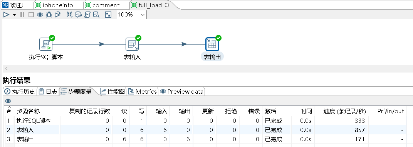Screen dimensions: 413x147
Task: Click the canvas horizontal scrollbar left arrow
Action: [x=6, y=69]
